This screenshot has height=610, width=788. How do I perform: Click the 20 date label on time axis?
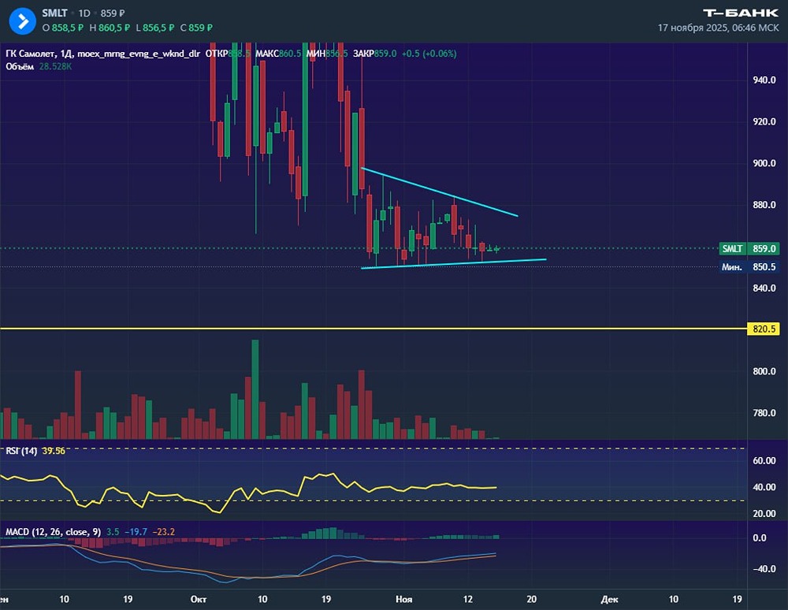click(x=532, y=600)
